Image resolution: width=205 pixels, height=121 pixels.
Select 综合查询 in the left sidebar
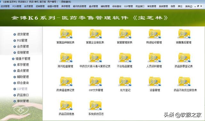pyautogui.click(x=21, y=83)
